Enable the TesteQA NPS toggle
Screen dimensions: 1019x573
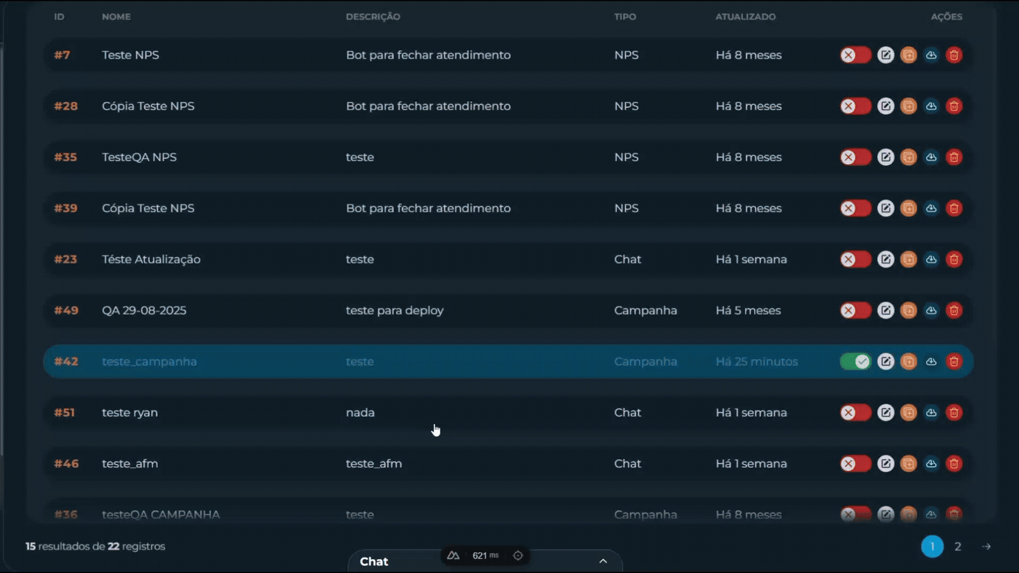pyautogui.click(x=856, y=157)
